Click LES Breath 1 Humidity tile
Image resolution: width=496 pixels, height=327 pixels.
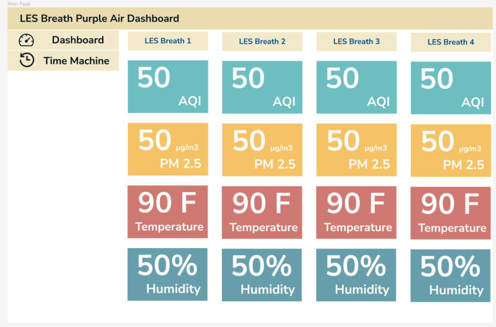(168, 275)
